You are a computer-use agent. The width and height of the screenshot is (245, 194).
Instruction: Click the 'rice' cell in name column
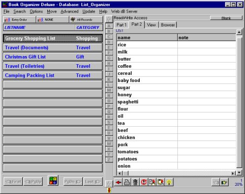pyautogui.click(x=147, y=45)
